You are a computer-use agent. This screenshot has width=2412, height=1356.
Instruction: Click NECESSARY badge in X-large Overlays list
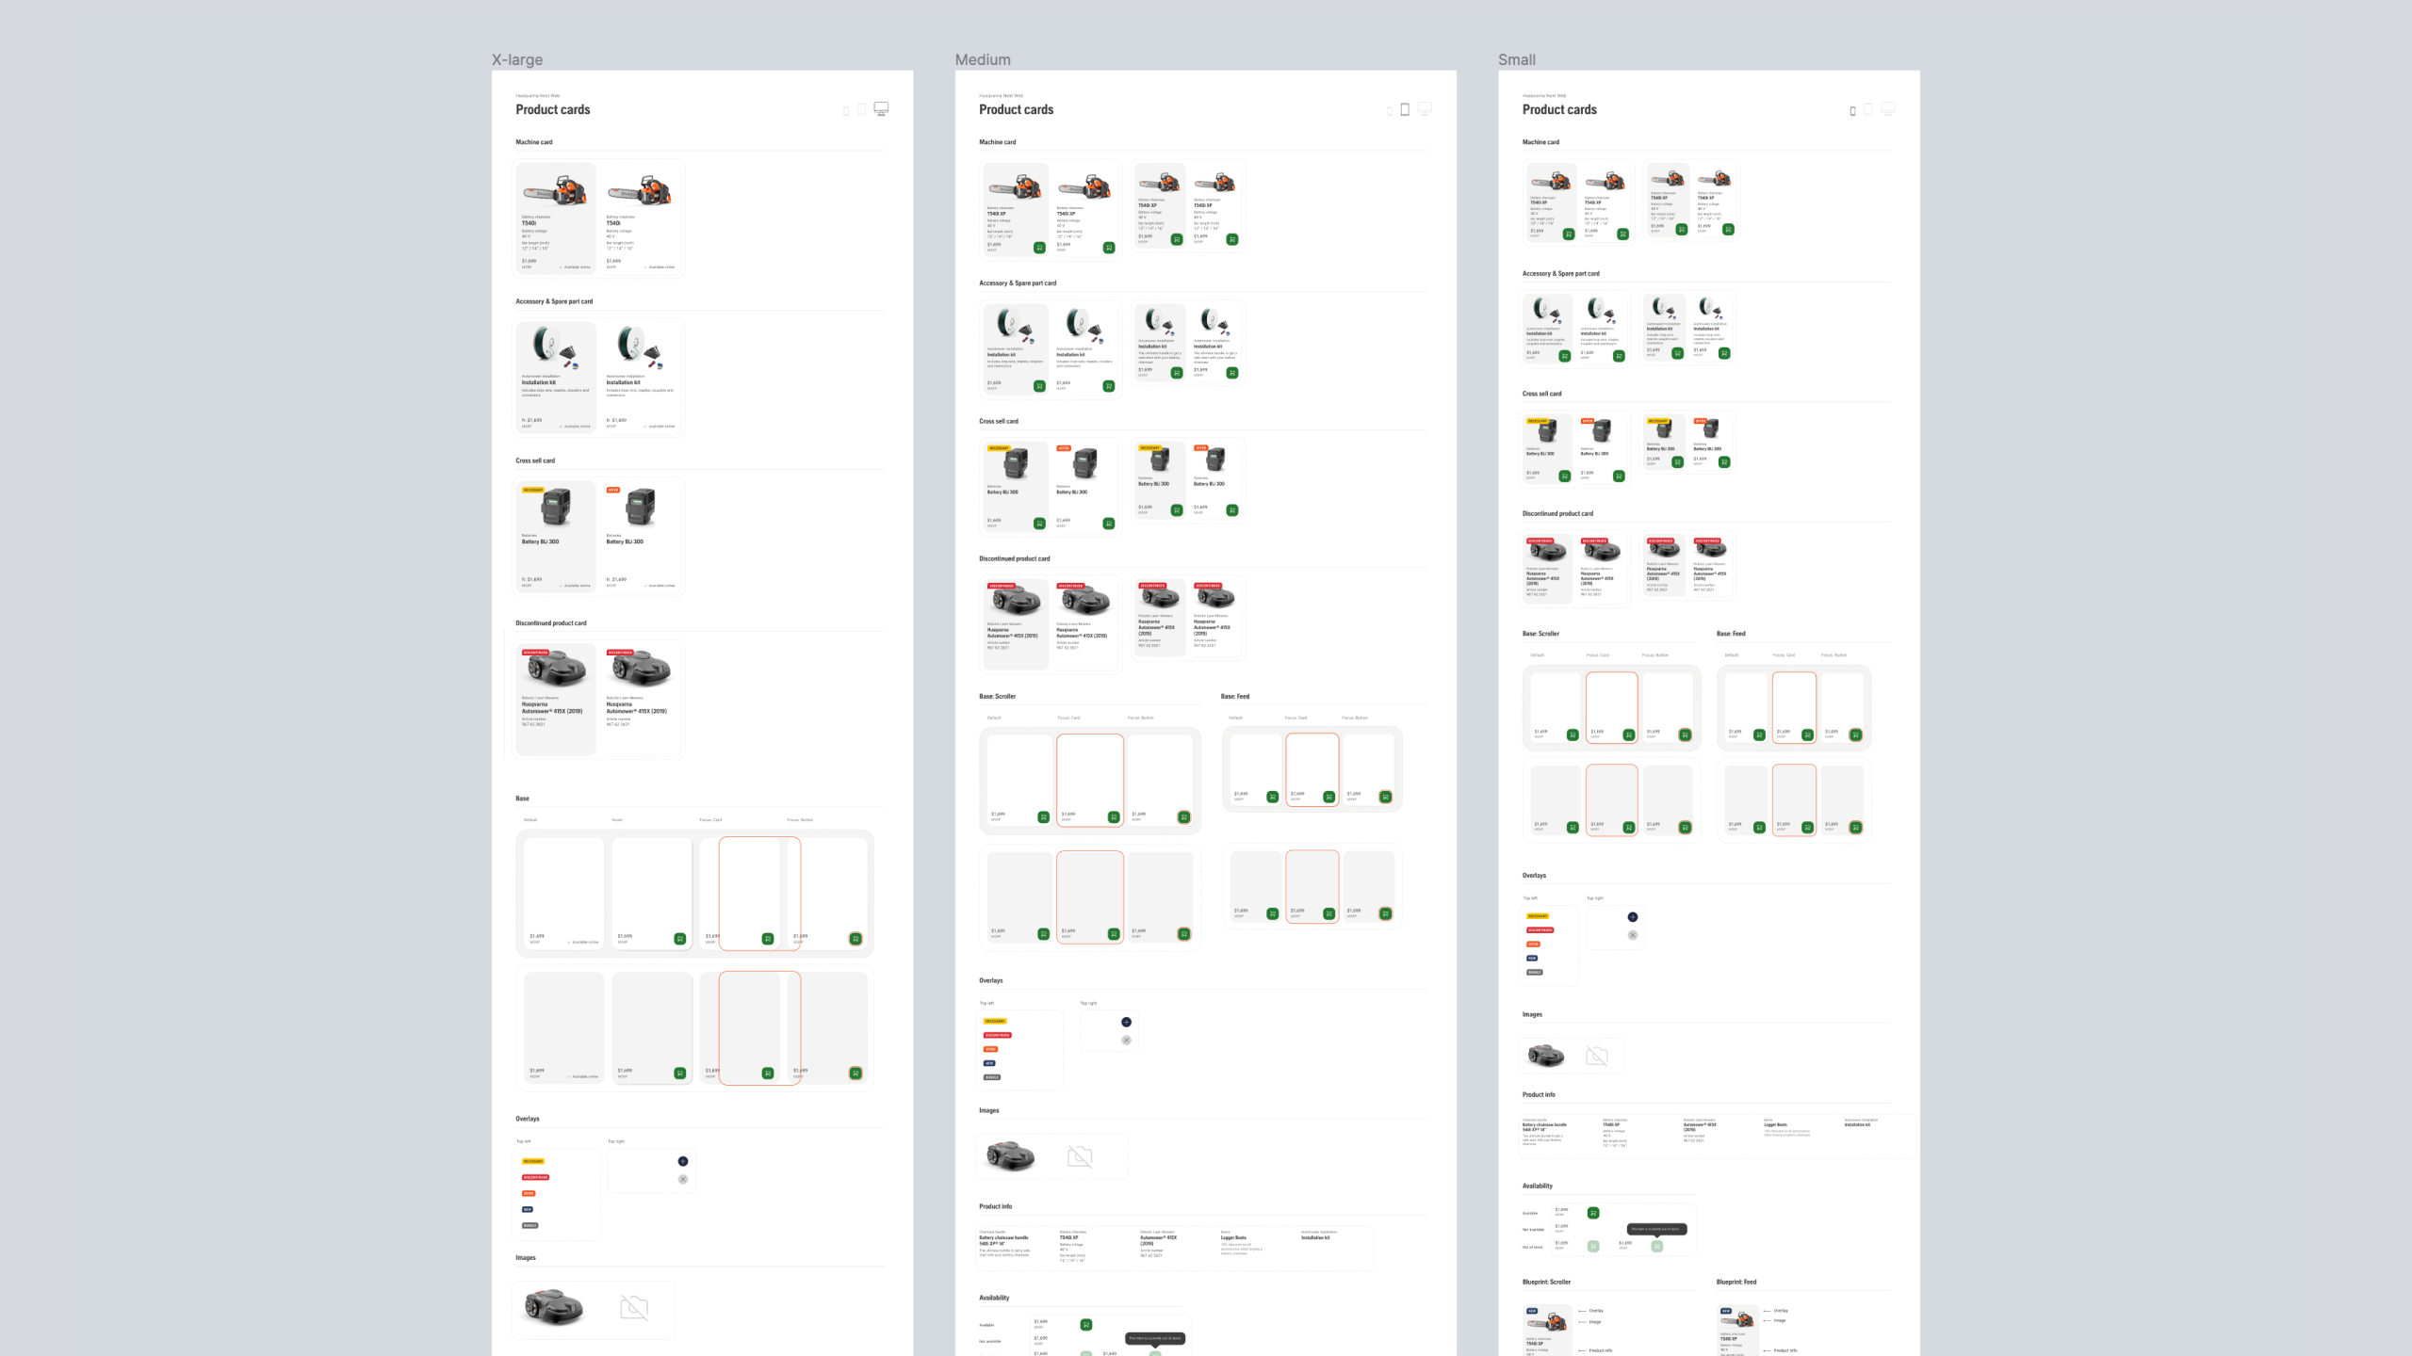[533, 1161]
